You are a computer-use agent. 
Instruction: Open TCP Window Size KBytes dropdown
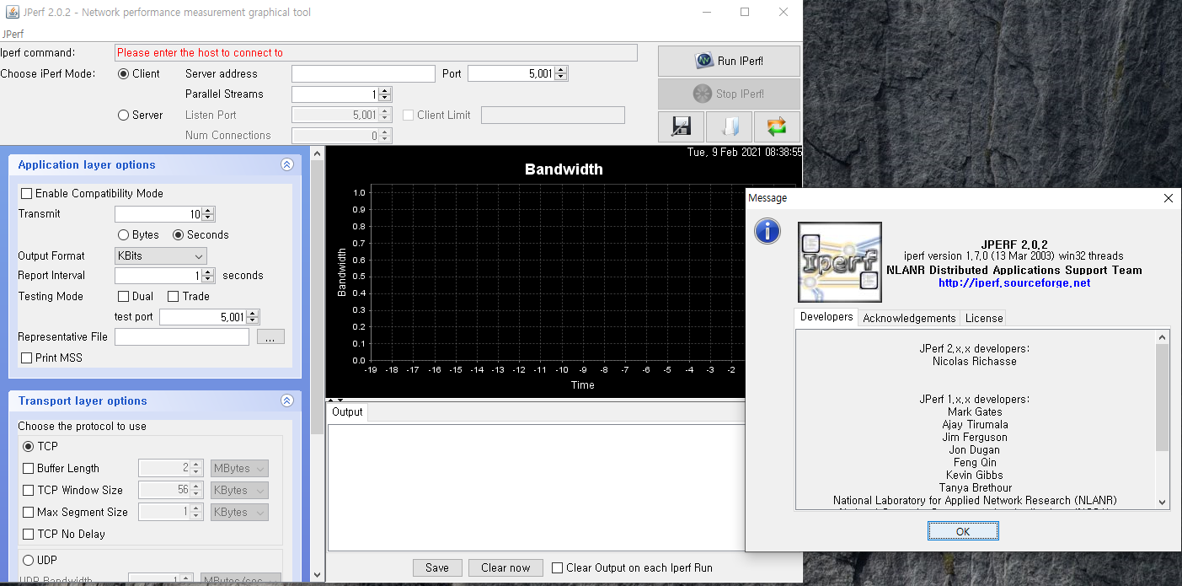[239, 490]
